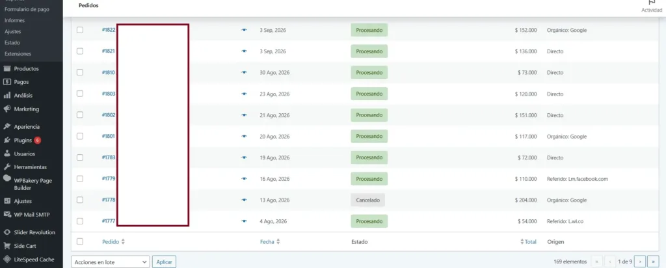Screen dimensions: 666x268
Task: Preview order #1778 with eye icon
Action: pos(244,200)
